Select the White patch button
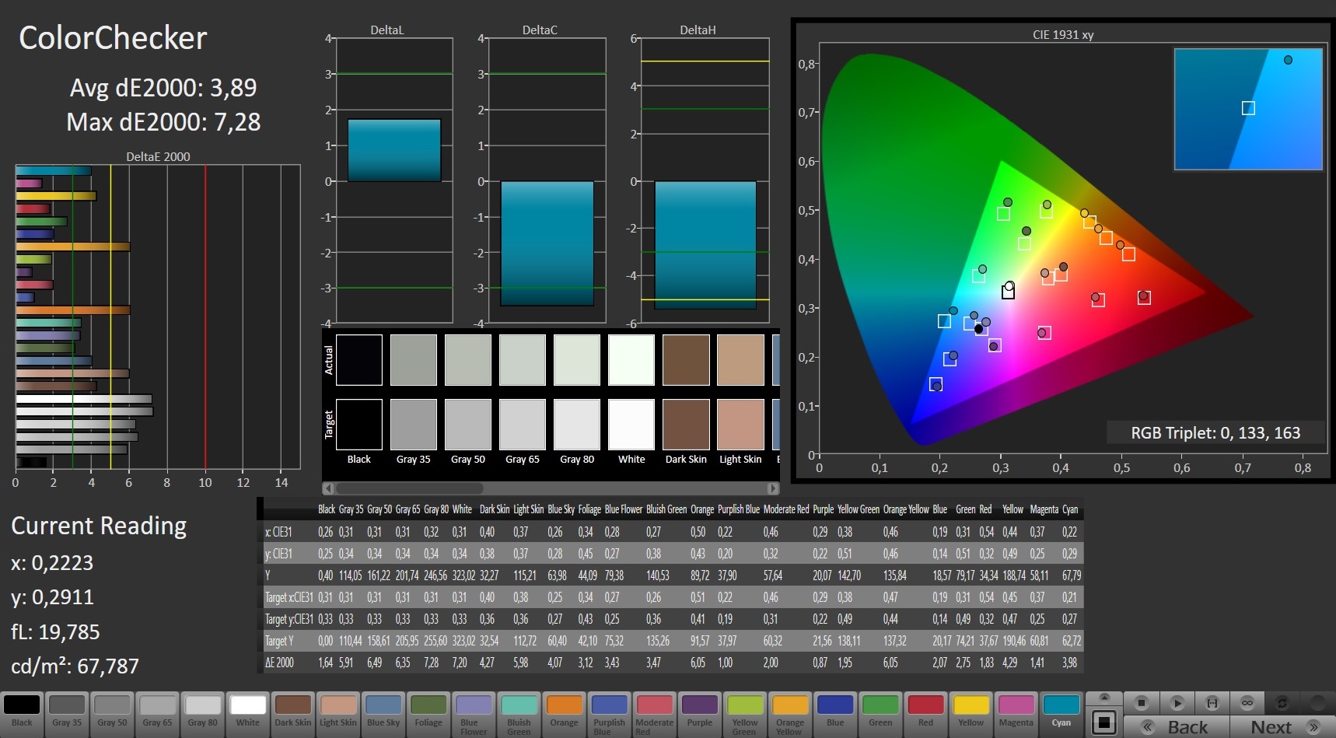1336x738 pixels. [x=247, y=714]
